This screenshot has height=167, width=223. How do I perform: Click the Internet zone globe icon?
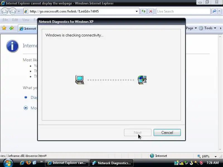click(152, 156)
